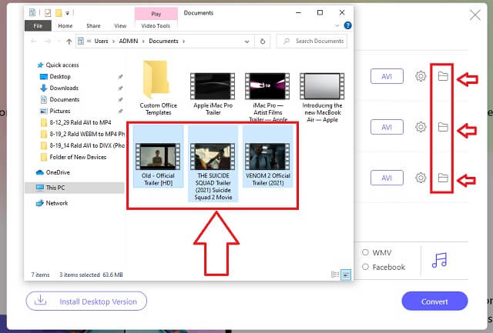This screenshot has width=493, height=333.
Task: Click Documents in the address breadcrumb
Action: coord(163,41)
